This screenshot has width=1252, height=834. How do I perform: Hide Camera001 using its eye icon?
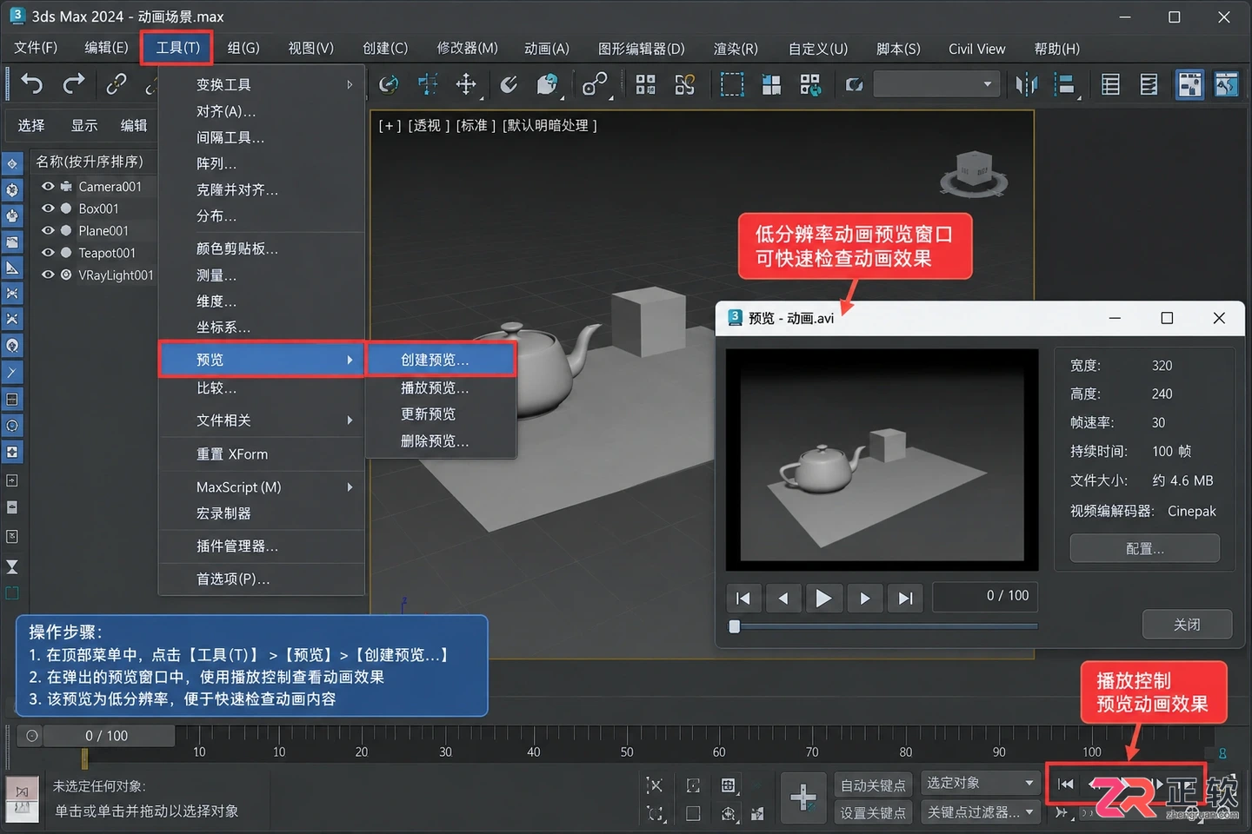pos(48,186)
